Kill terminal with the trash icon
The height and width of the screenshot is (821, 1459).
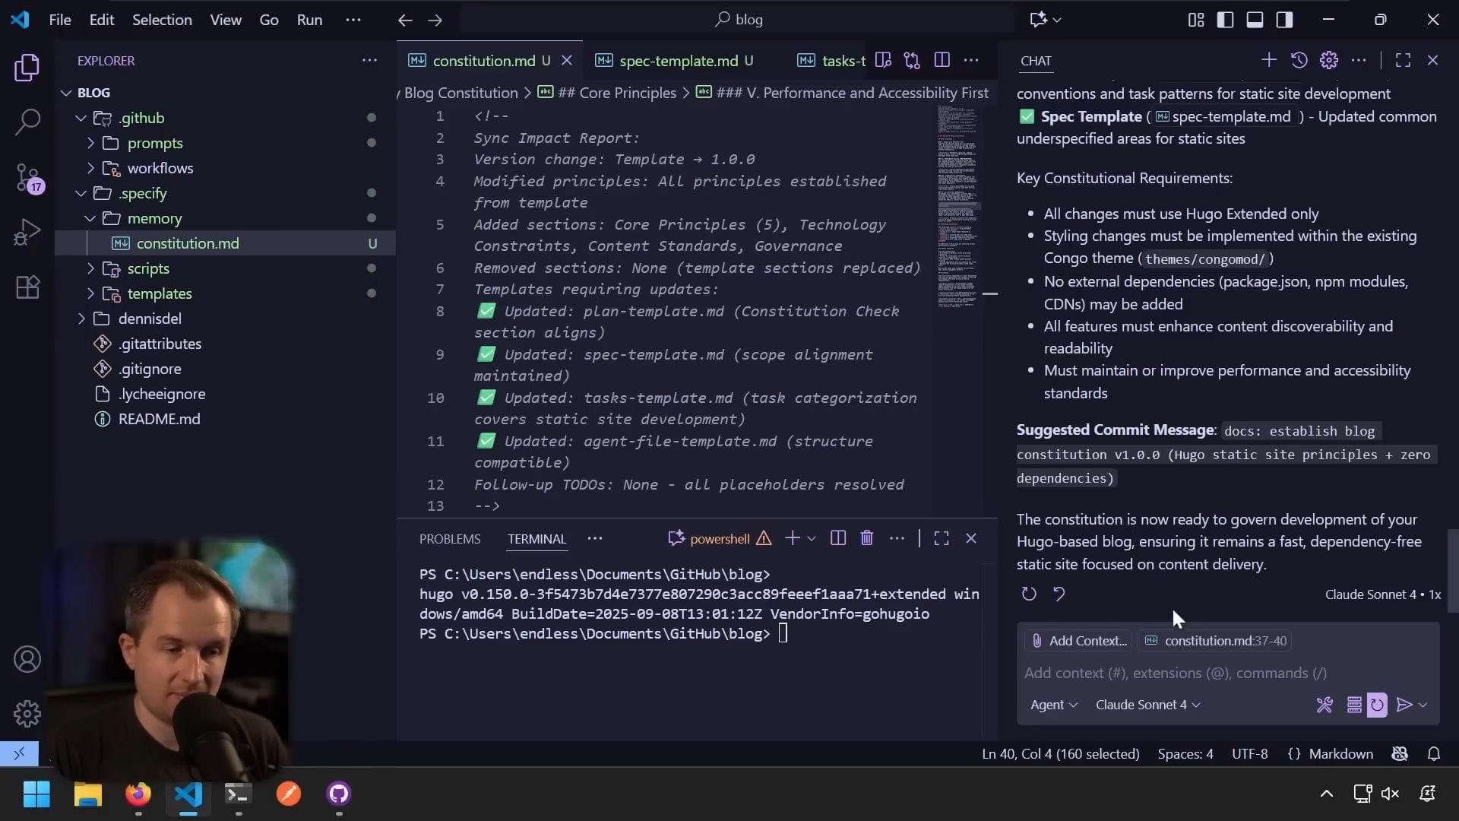(x=866, y=538)
